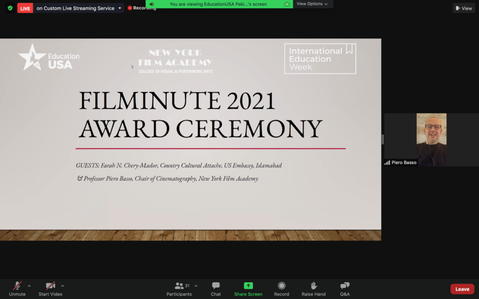The width and height of the screenshot is (479, 299).
Task: Start Video with the camera button
Action: click(x=51, y=289)
